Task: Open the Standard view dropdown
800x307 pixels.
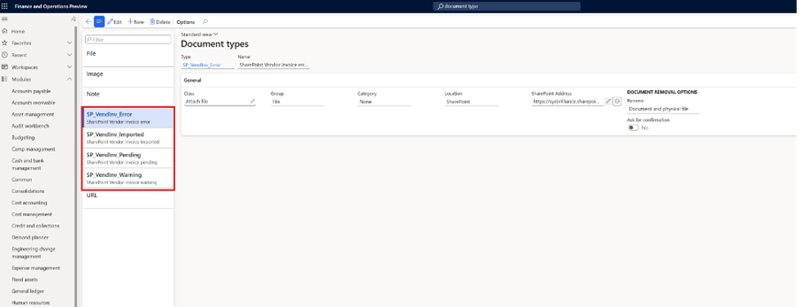Action: click(200, 34)
